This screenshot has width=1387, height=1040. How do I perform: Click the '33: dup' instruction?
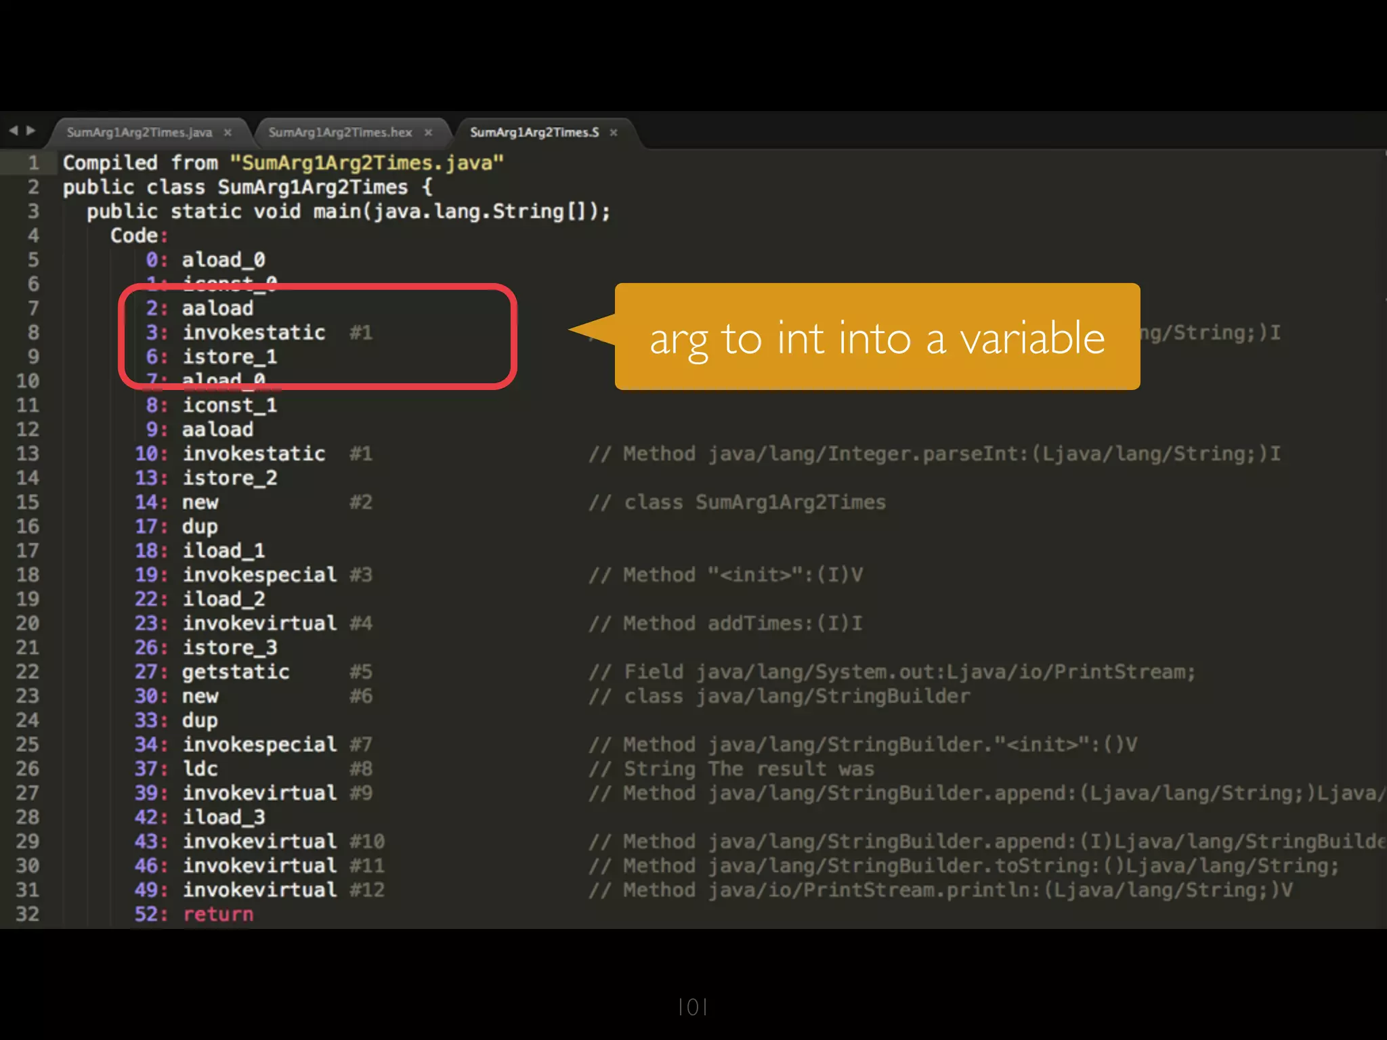176,720
